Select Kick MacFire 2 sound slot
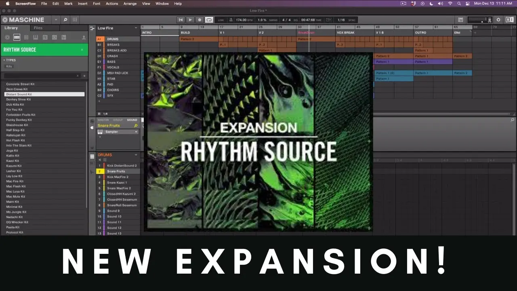The width and height of the screenshot is (517, 291). pyautogui.click(x=118, y=177)
